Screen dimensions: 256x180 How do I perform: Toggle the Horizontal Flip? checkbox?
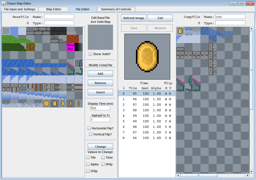coord(89,128)
